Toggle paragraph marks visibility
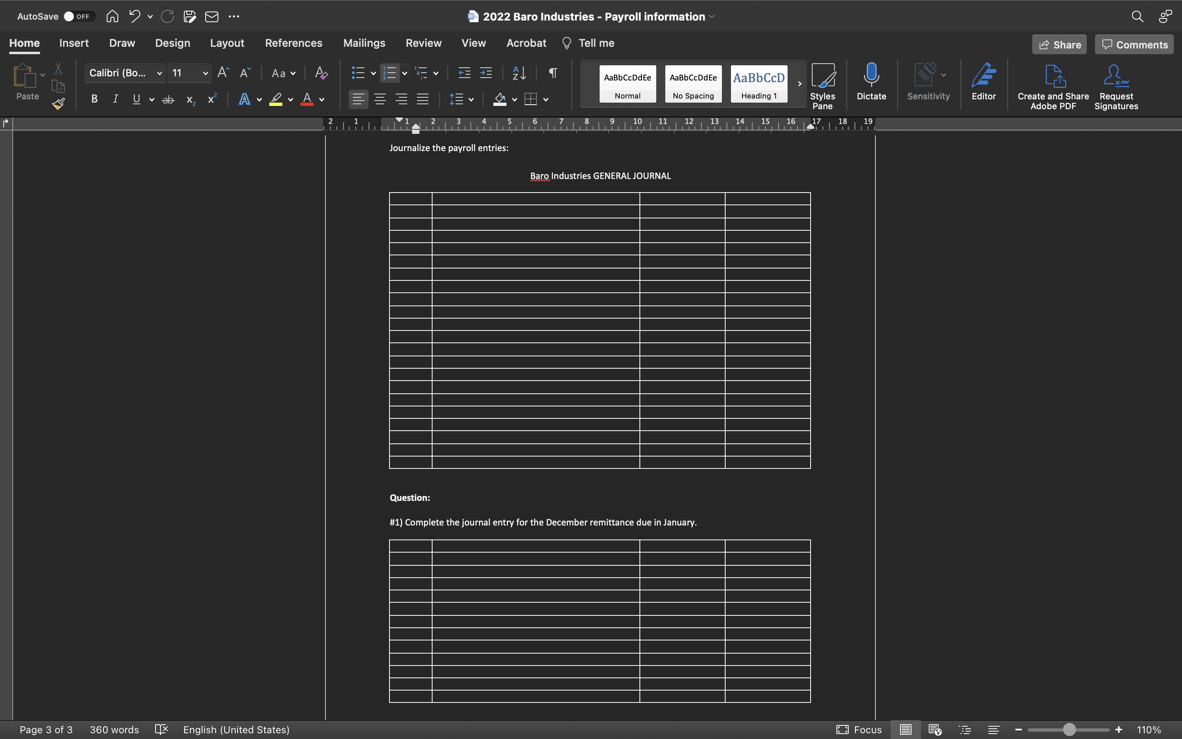The image size is (1182, 739). pos(552,73)
